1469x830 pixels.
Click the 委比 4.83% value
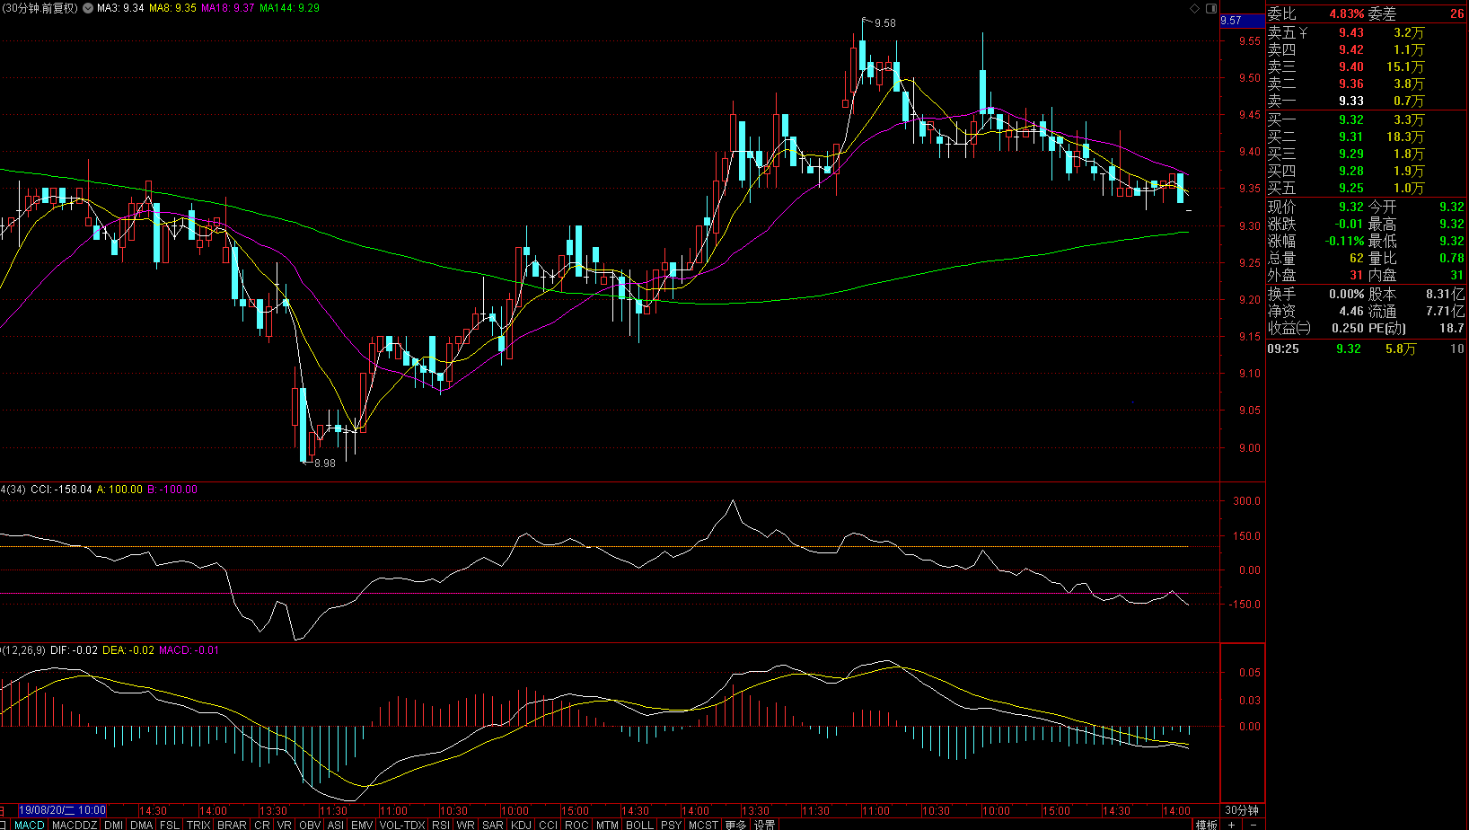[1347, 13]
